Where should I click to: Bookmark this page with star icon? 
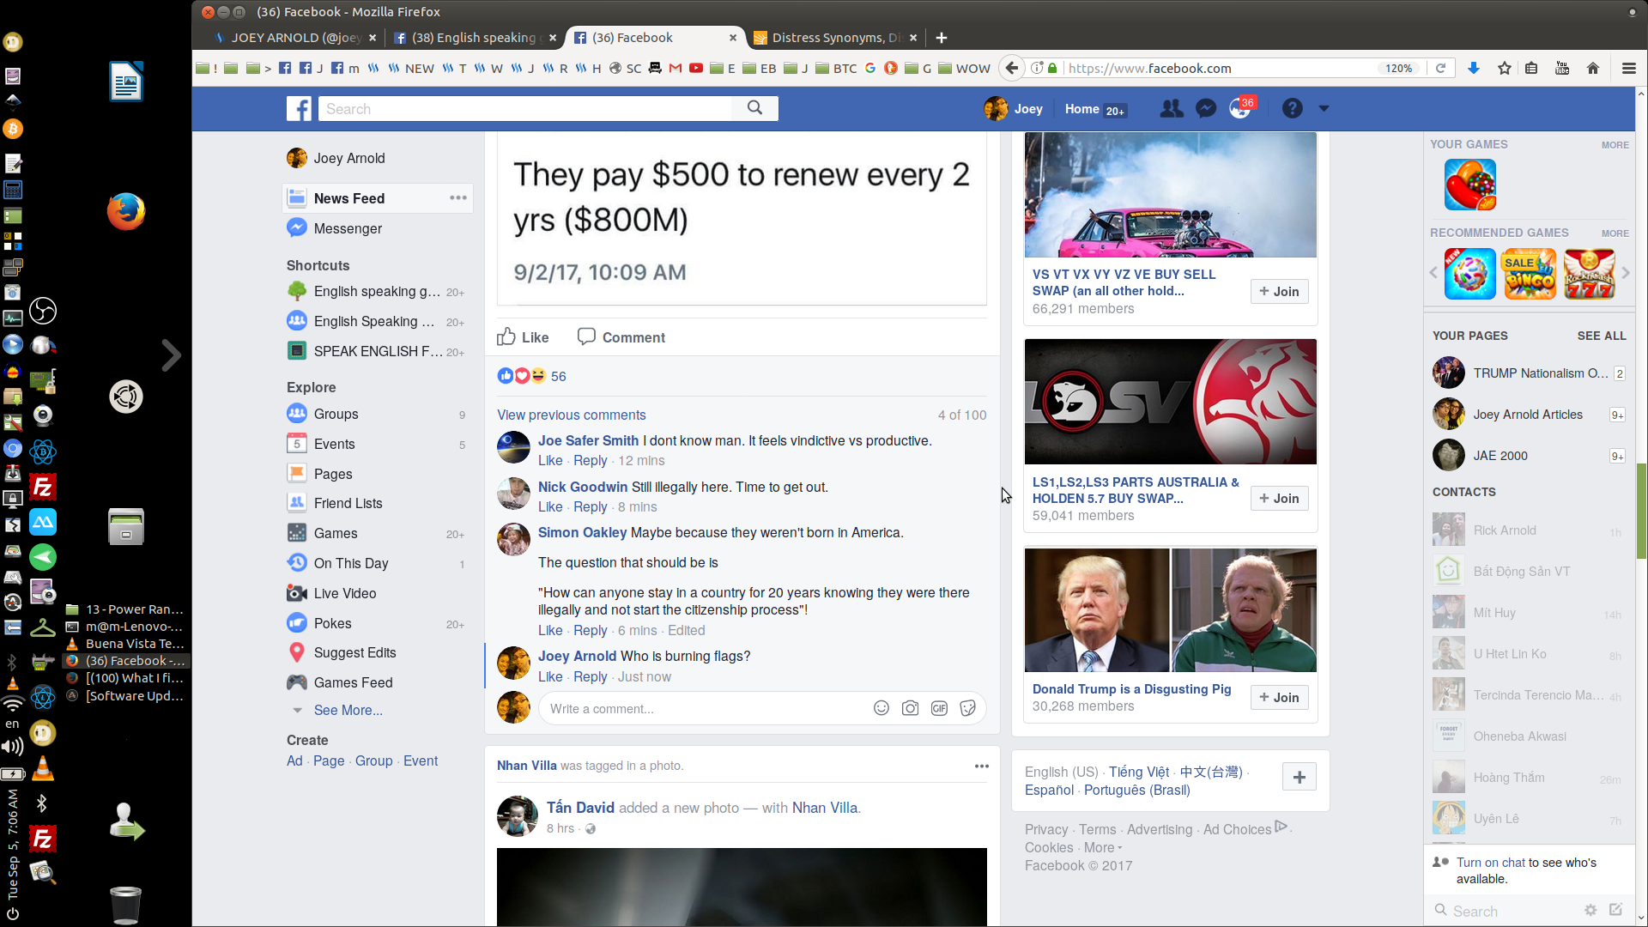click(1504, 68)
